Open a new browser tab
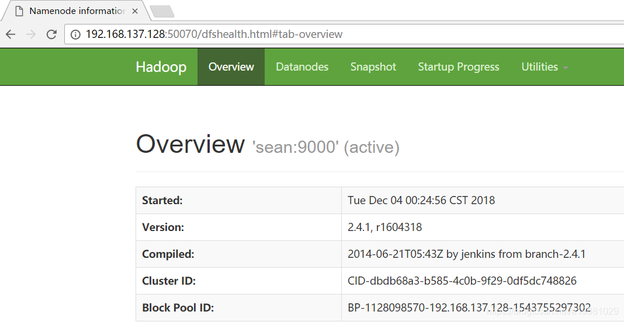This screenshot has width=624, height=322. point(162,12)
